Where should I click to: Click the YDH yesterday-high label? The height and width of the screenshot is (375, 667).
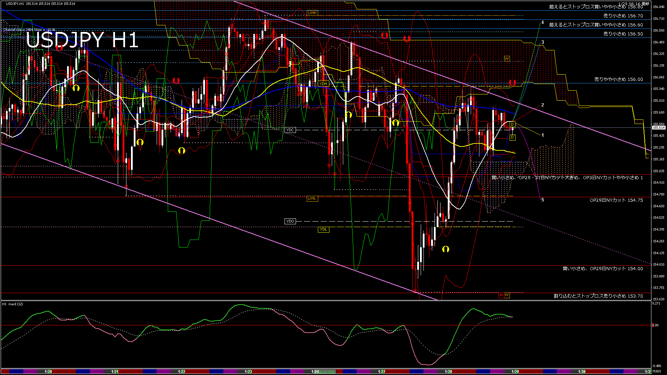pyautogui.click(x=323, y=84)
